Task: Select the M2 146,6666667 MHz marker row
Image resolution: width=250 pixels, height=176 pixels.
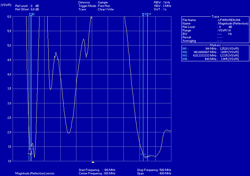Action: coord(211,52)
